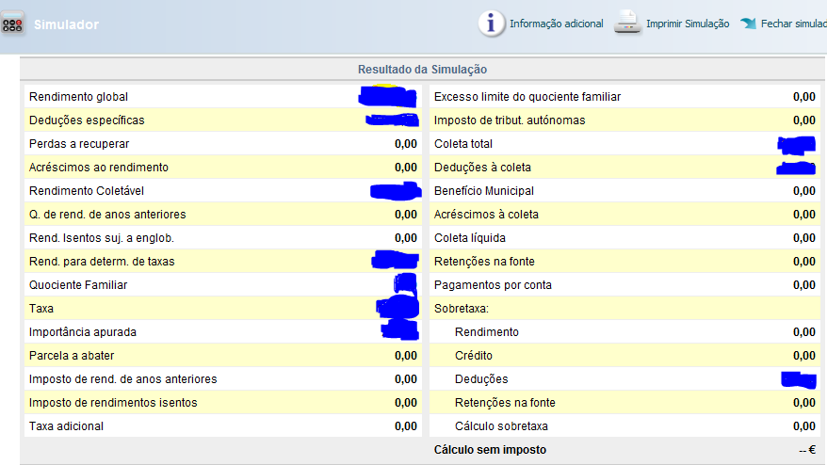Click the Deduções específicas row label
The width and height of the screenshot is (827, 465).
pyautogui.click(x=87, y=120)
